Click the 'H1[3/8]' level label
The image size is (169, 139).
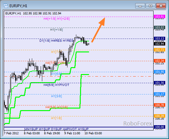56,96
